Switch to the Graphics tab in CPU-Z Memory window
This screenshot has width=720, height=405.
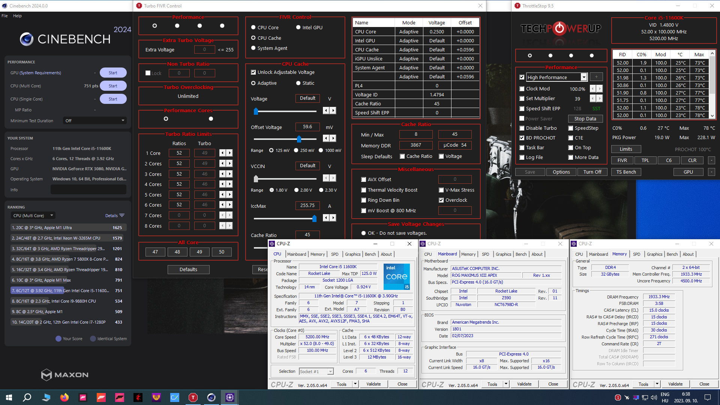pyautogui.click(x=654, y=254)
